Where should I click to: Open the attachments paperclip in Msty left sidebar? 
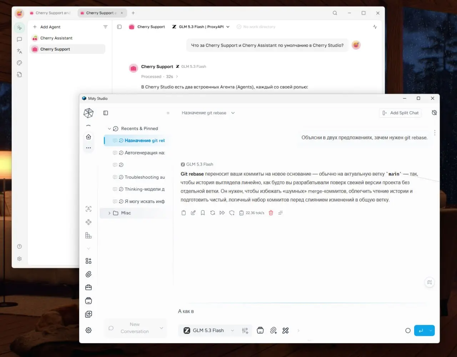89,274
